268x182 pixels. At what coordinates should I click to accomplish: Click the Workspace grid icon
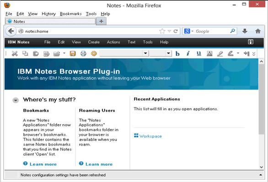[136, 135]
